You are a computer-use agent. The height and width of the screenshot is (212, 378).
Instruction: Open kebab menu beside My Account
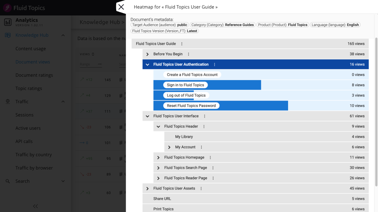(201, 147)
